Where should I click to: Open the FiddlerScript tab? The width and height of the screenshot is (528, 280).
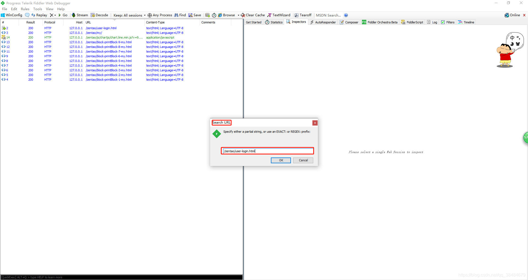[x=412, y=22]
